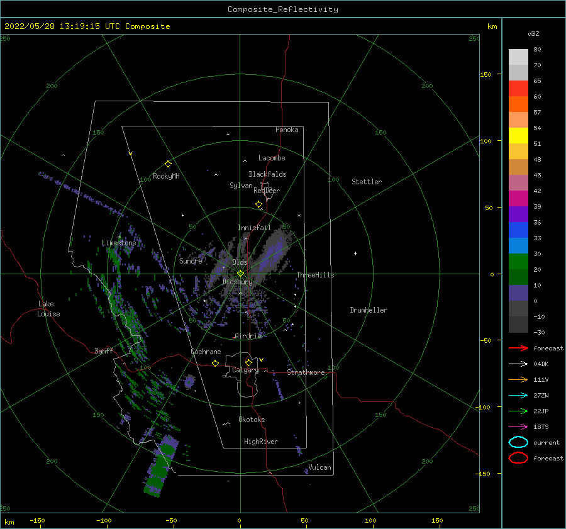Viewport: 566px width, 529px height.
Task: Click the magenta 18TS arrow icon
Action: click(518, 427)
